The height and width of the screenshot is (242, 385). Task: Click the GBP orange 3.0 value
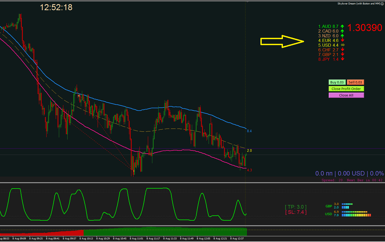point(336,204)
